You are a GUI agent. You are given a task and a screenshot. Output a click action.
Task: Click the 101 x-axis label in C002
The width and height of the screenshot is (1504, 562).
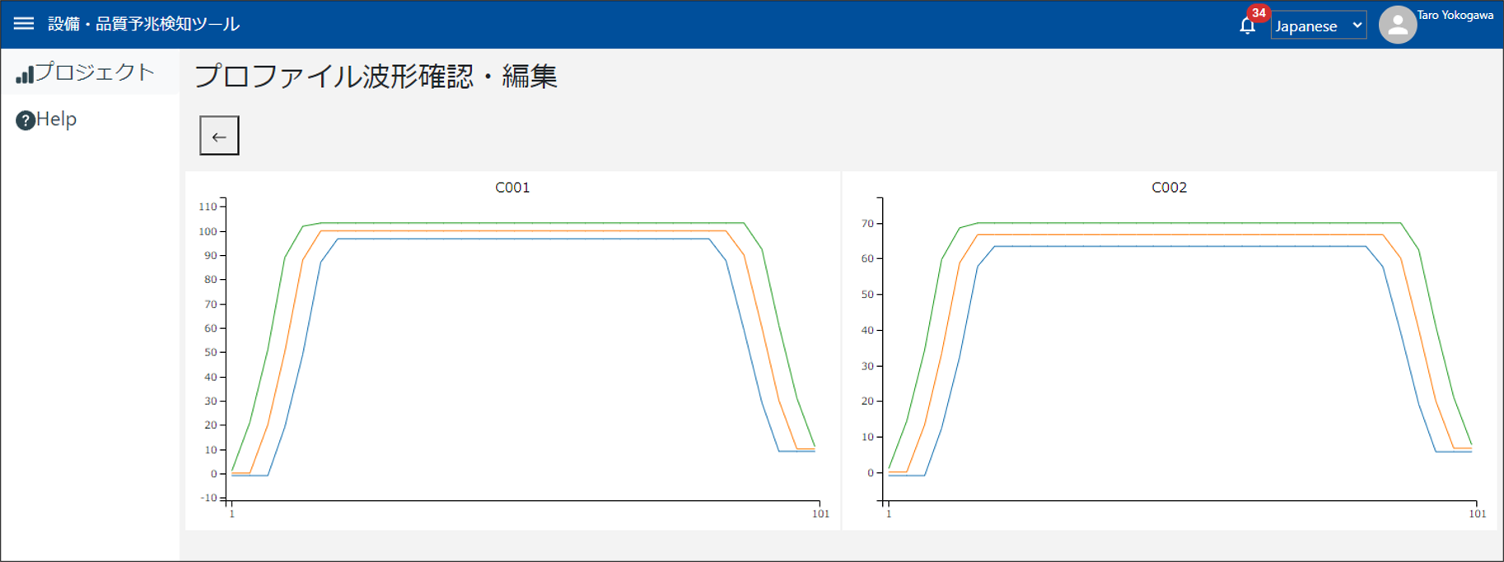click(x=1478, y=513)
